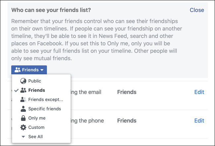Click the gear icon for Custom

click(x=23, y=127)
